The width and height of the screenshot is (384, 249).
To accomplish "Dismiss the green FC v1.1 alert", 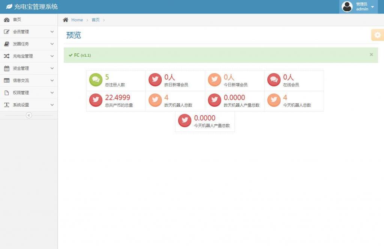I will click(x=371, y=54).
